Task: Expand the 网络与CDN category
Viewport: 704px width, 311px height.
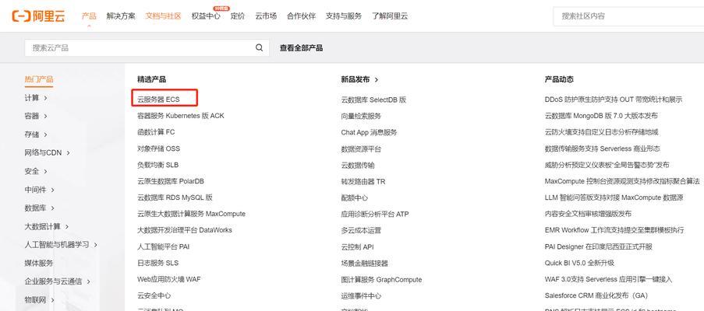Action: tap(47, 152)
